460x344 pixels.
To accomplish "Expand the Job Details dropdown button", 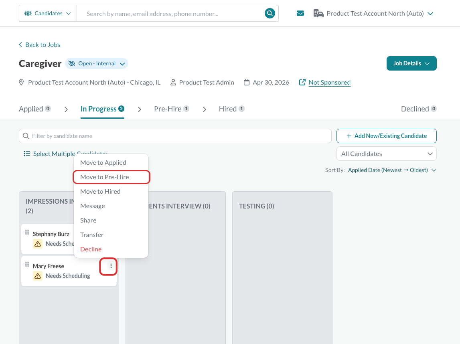I will point(411,63).
